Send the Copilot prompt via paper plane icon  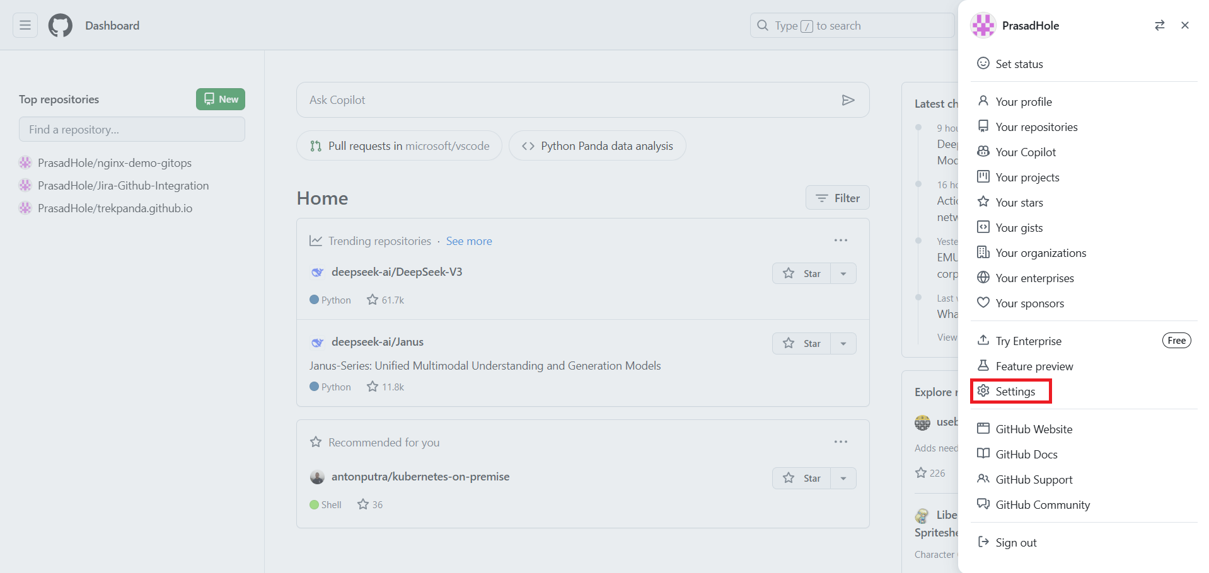point(848,99)
